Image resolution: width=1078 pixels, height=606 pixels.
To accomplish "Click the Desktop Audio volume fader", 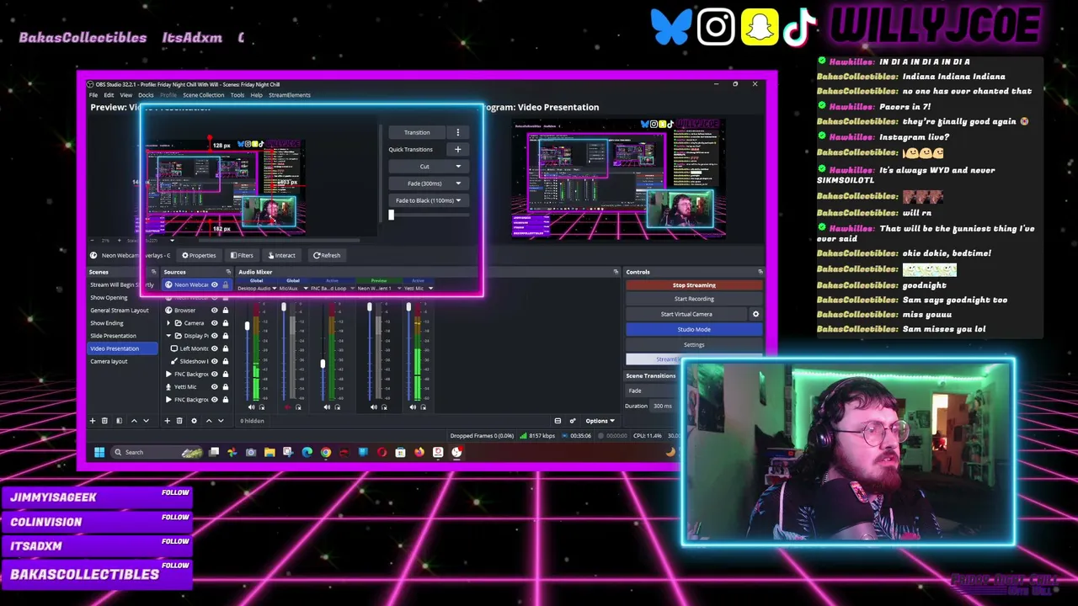I will click(x=247, y=326).
